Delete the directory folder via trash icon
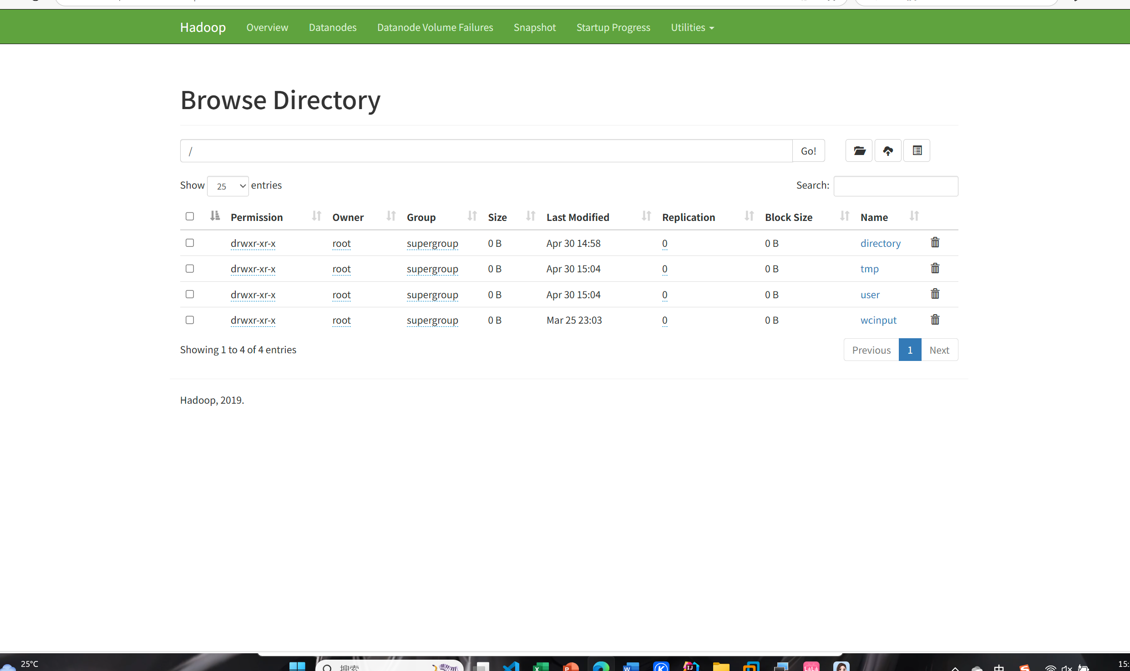This screenshot has height=671, width=1130. [935, 243]
